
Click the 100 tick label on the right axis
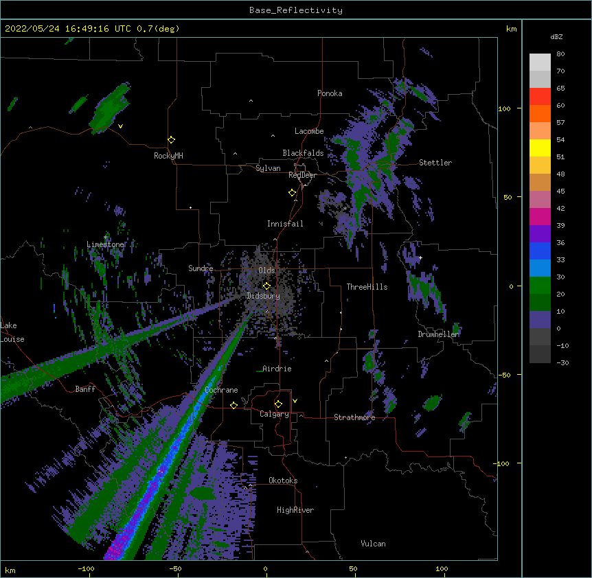504,108
